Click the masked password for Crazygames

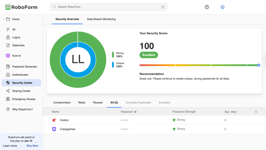pyautogui.click(x=124, y=129)
